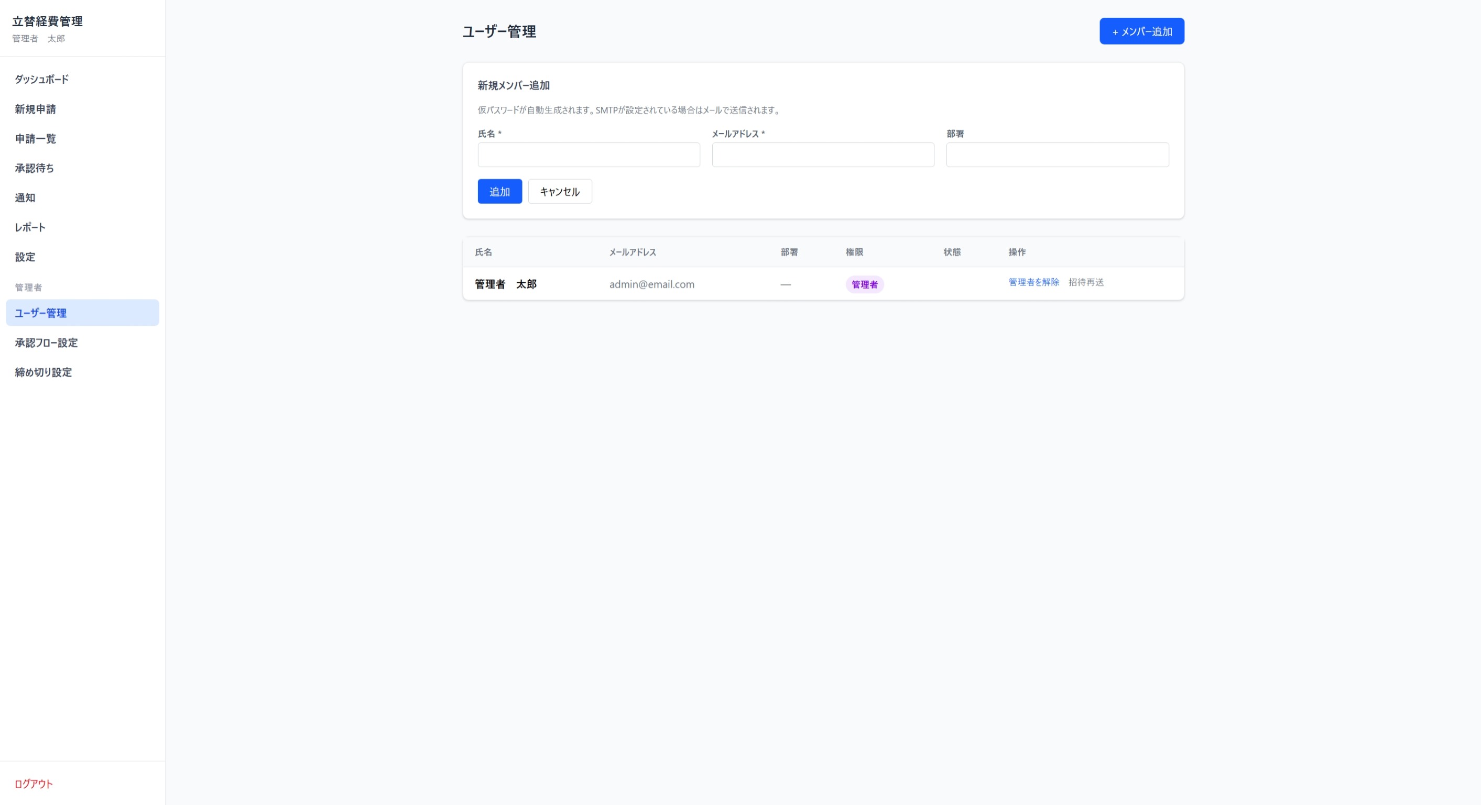This screenshot has width=1481, height=805.
Task: Navigate to 新規申請 in the sidebar
Action: pos(36,108)
